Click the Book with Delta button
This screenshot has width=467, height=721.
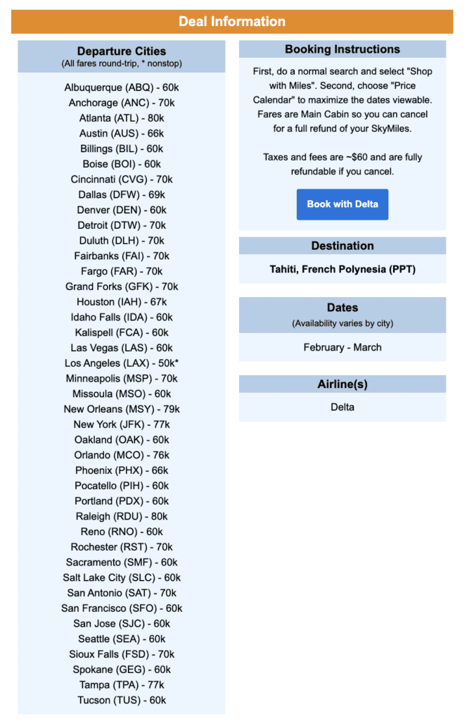click(343, 204)
